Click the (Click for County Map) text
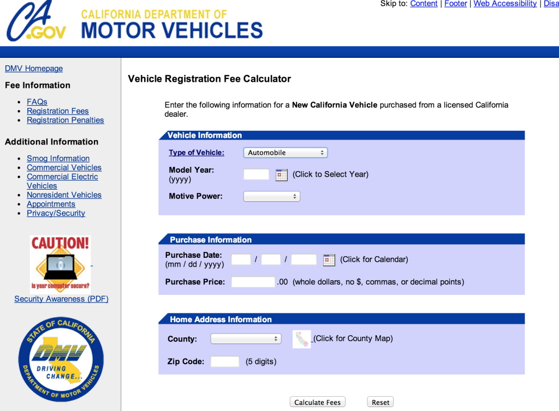The width and height of the screenshot is (559, 411). pyautogui.click(x=353, y=339)
